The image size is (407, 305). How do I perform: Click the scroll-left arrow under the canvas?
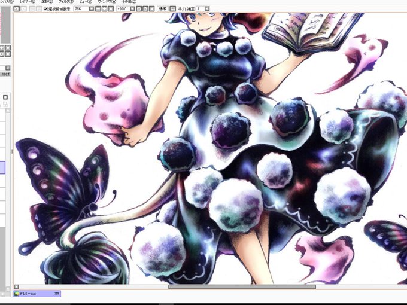click(x=16, y=287)
